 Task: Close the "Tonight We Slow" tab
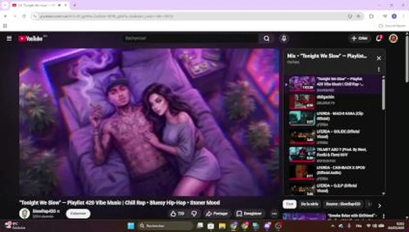[65, 5]
